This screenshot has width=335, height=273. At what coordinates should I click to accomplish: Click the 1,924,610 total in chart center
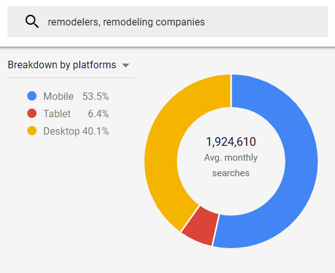pos(231,141)
